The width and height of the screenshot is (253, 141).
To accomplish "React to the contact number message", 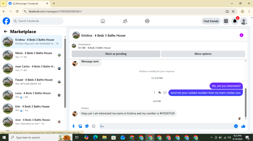I will point(165,92).
